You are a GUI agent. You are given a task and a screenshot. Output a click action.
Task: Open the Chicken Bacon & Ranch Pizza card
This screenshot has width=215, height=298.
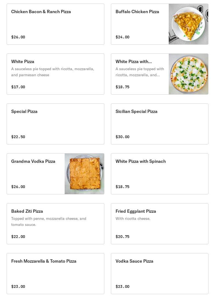coord(55,24)
